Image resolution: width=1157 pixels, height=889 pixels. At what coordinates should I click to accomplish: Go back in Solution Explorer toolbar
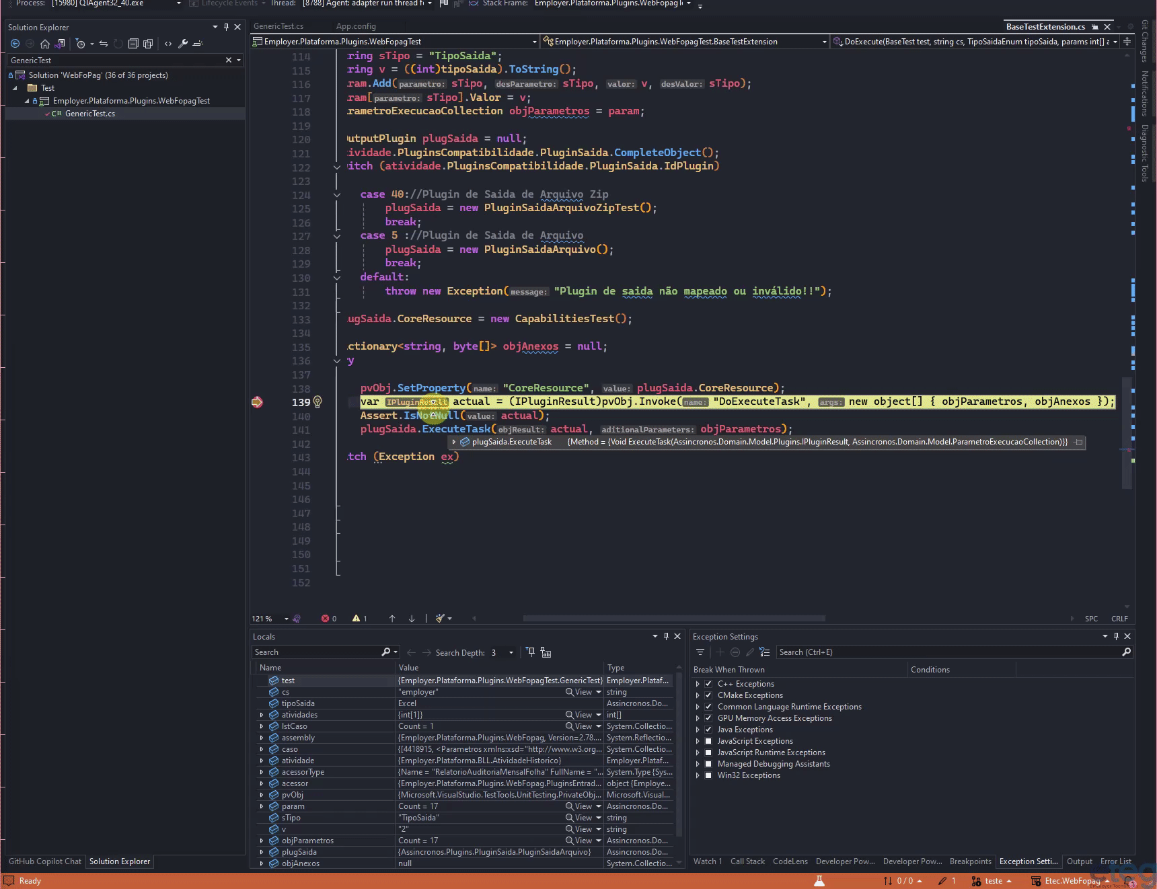click(x=15, y=44)
